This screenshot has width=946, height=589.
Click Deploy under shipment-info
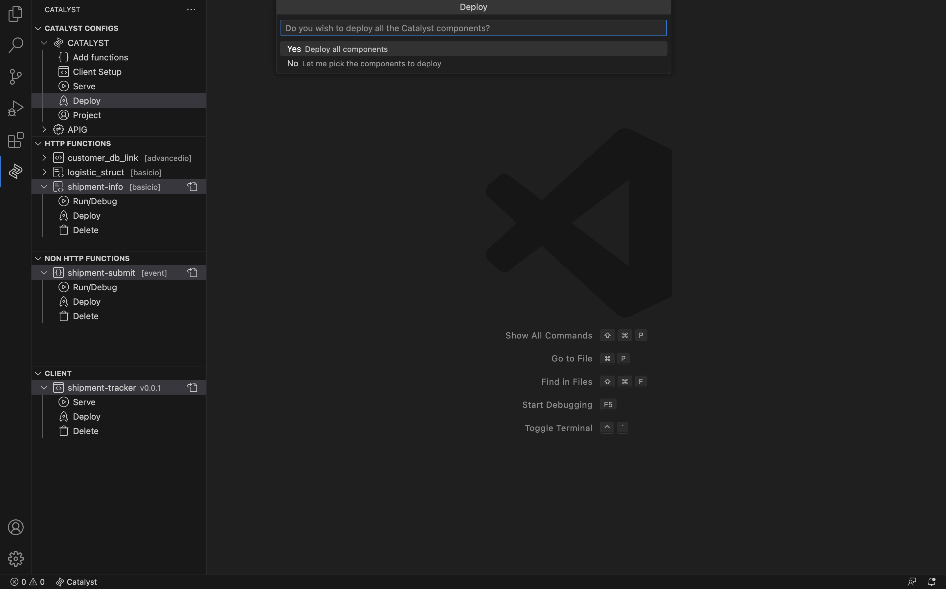click(119, 215)
